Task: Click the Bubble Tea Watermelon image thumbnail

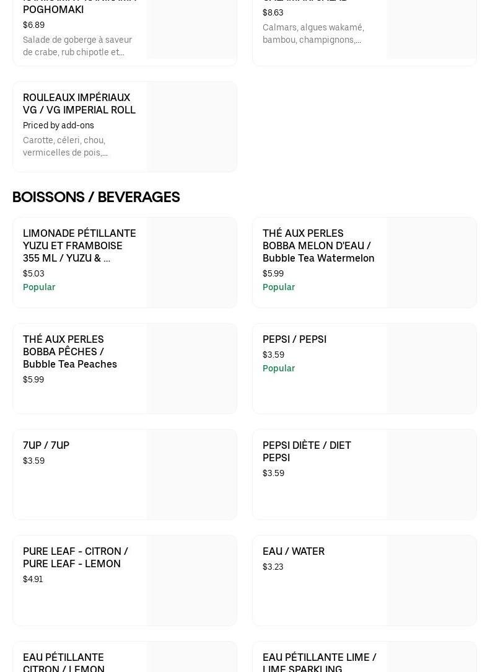Action: pyautogui.click(x=431, y=262)
